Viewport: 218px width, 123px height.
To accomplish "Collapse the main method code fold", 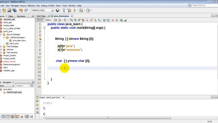I will click(x=44, y=28).
